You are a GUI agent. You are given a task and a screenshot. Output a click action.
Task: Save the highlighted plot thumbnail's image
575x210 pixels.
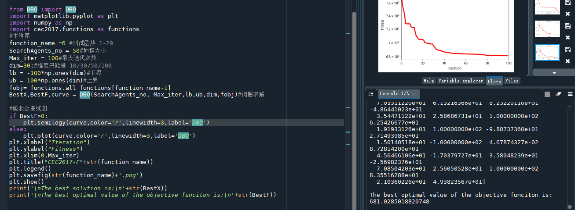coord(568,49)
